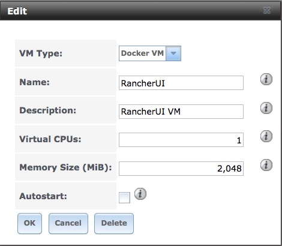Cancel editing the VM
This screenshot has height=246, width=282.
coord(68,223)
